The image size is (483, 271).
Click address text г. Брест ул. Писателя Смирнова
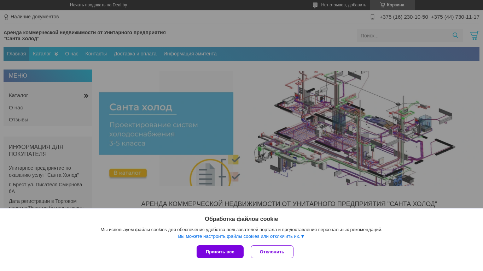pyautogui.click(x=45, y=188)
